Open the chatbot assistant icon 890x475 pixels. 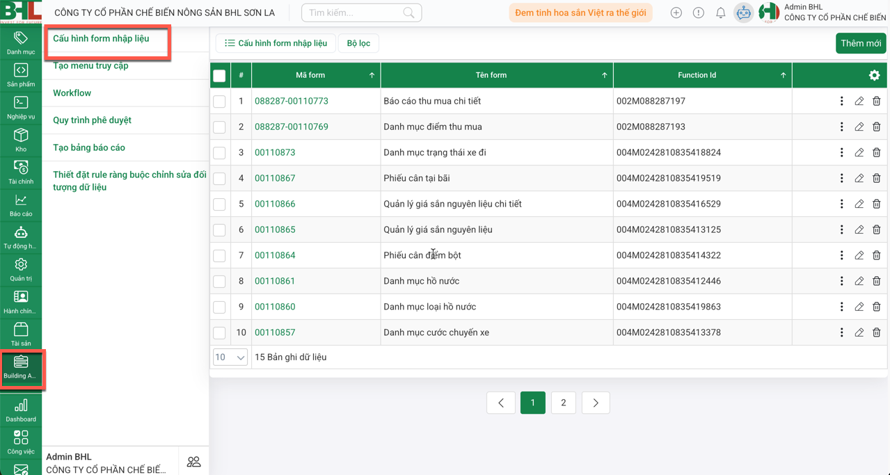pyautogui.click(x=744, y=13)
